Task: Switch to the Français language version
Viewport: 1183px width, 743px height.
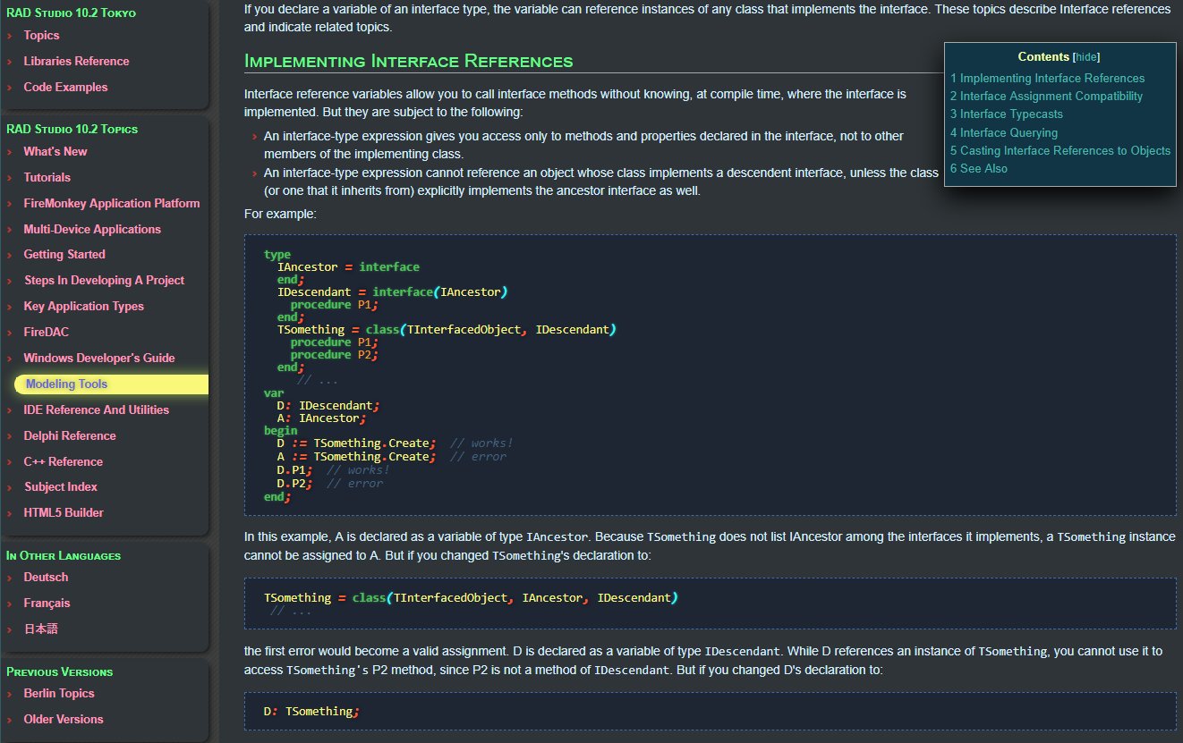Action: coord(47,604)
